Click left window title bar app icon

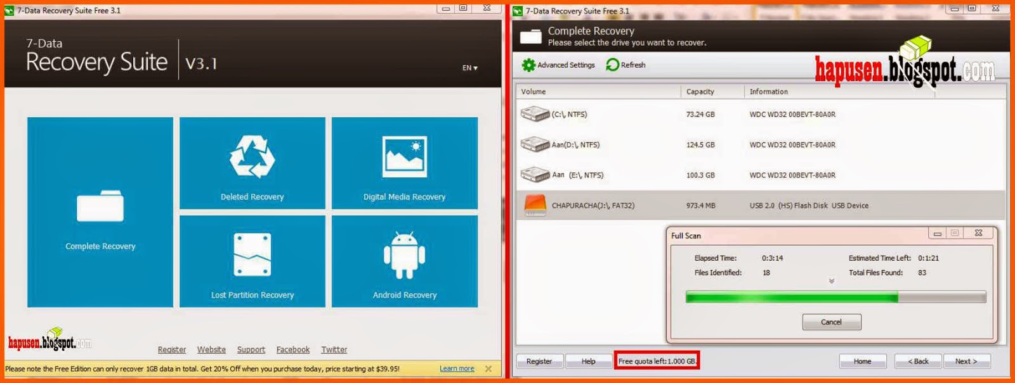point(10,11)
